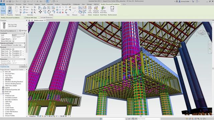Select Curtain Wall Mullions in Project Browser
Image resolution: width=214 pixels, height=120 pixels.
point(11,112)
